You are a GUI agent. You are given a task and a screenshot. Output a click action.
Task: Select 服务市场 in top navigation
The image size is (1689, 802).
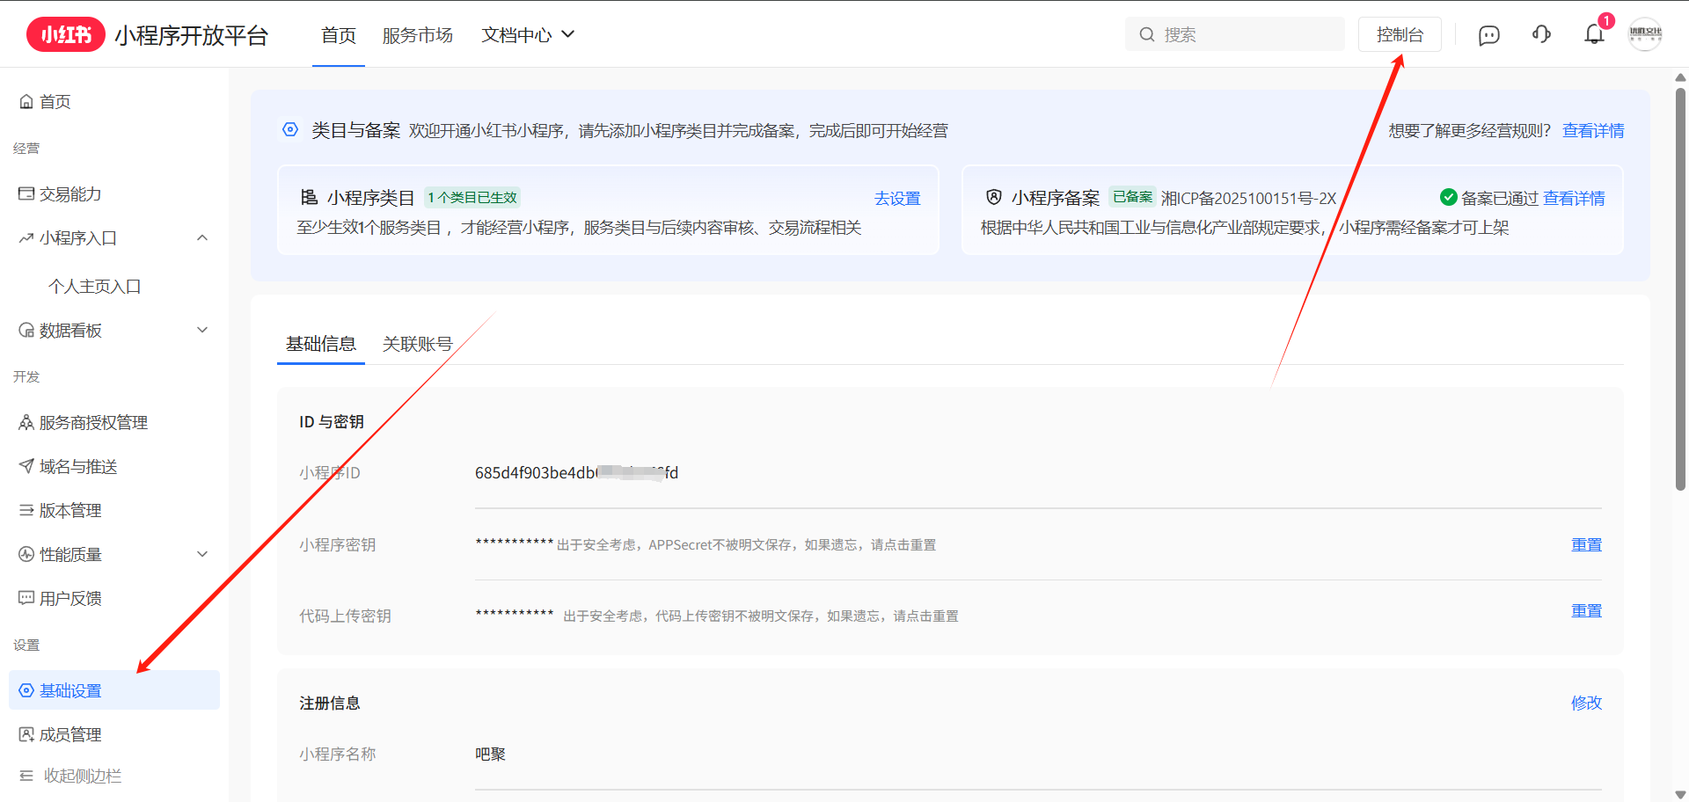[417, 35]
